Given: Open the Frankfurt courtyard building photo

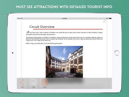Looking at the screenshot, I should click(64, 62).
